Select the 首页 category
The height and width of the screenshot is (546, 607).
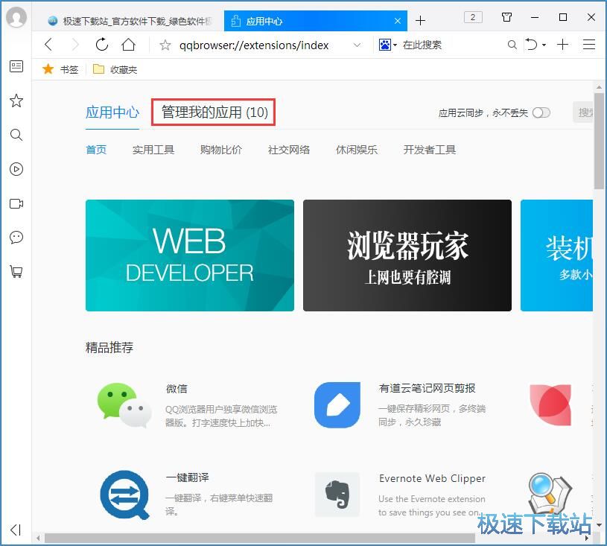(x=96, y=150)
